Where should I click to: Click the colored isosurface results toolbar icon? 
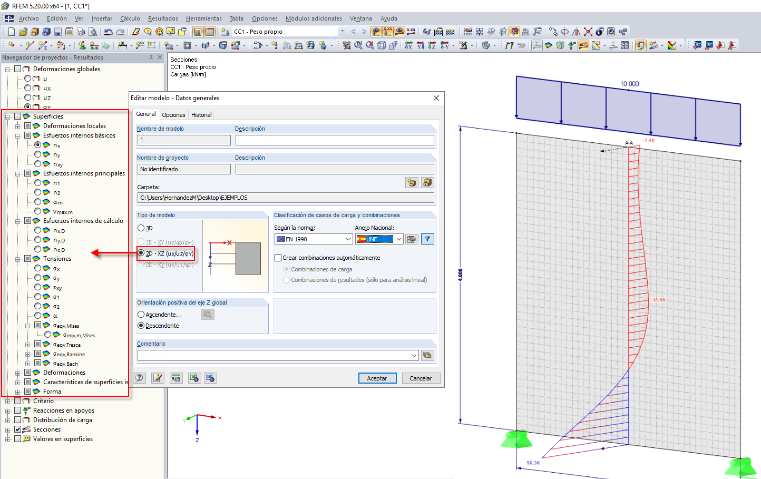point(549,45)
